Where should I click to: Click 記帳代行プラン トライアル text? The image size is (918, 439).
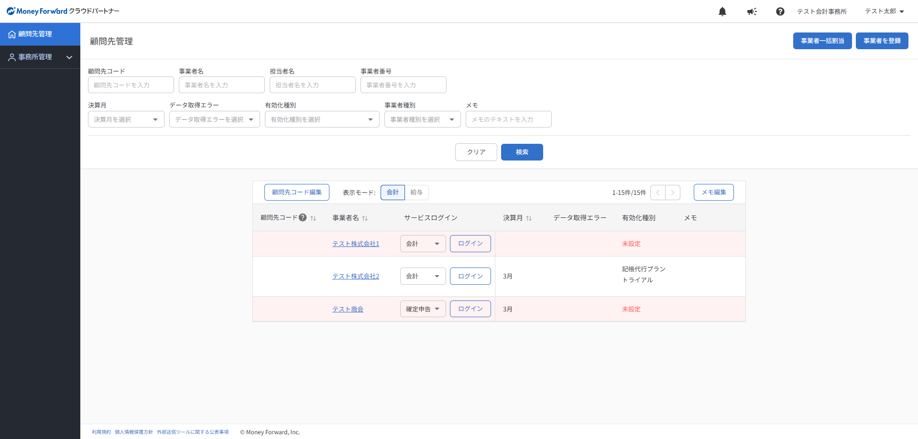(644, 275)
